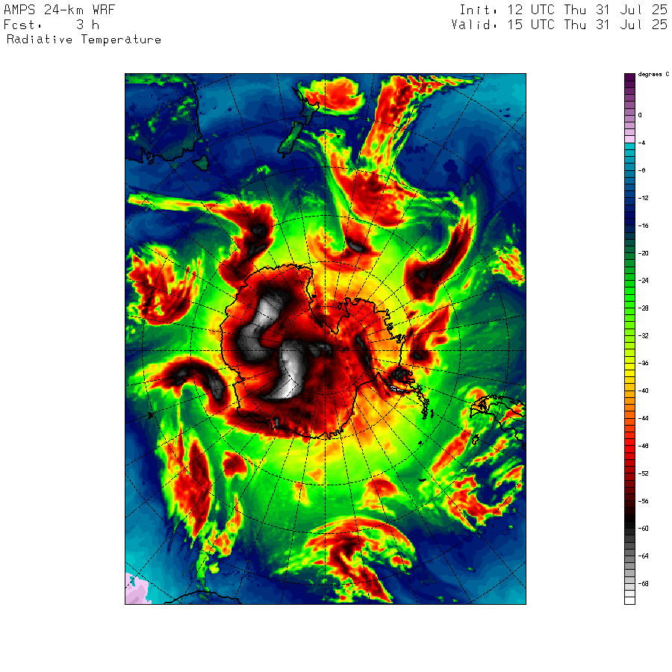Viewport: 672px width, 672px height.
Task: Click the '-20' colorbar tick label
Action: coord(644,253)
